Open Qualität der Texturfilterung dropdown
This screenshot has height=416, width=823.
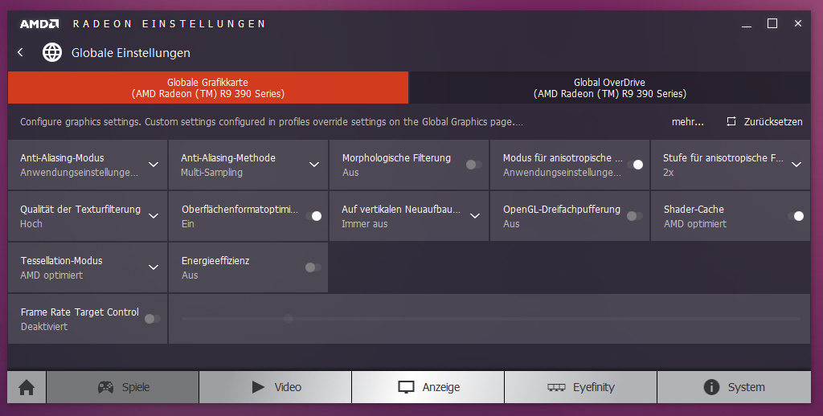pyautogui.click(x=154, y=216)
